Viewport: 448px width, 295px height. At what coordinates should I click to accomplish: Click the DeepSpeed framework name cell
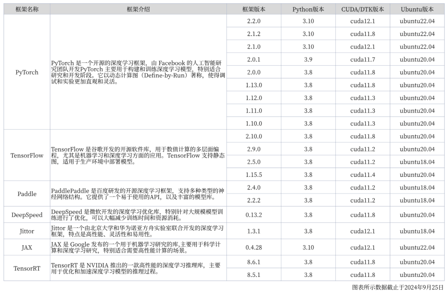point(27,215)
